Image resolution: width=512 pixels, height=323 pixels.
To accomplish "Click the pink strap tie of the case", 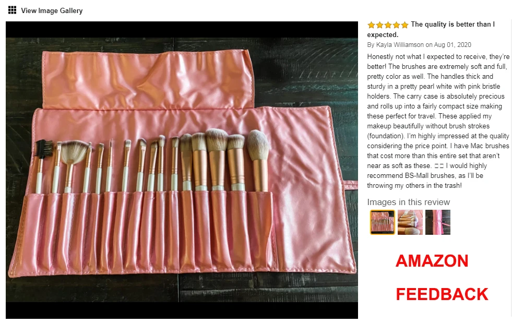I will [350, 184].
